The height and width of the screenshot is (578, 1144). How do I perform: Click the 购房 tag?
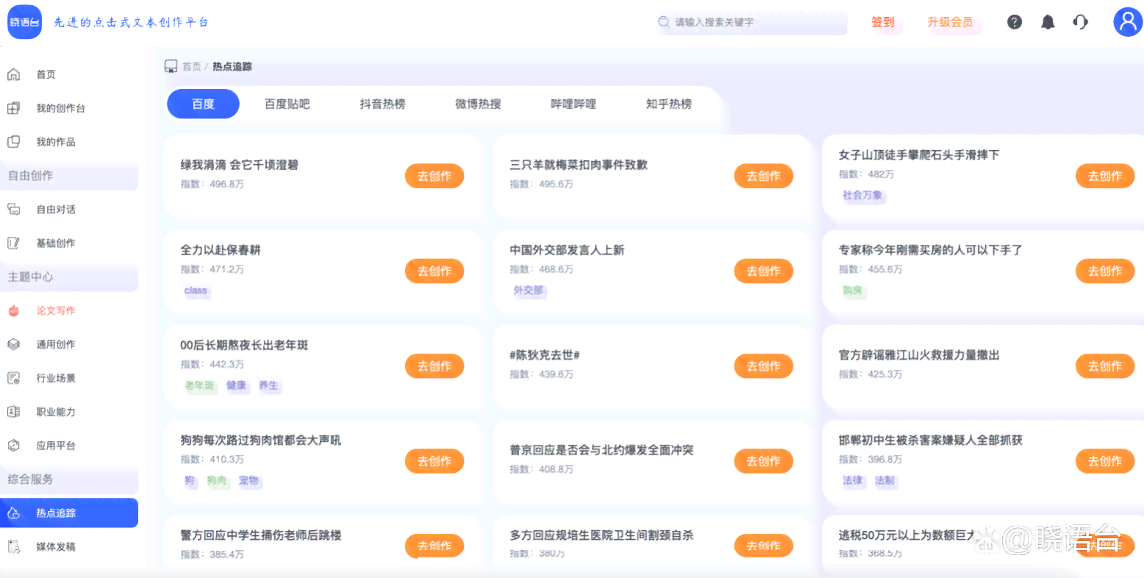pos(853,290)
